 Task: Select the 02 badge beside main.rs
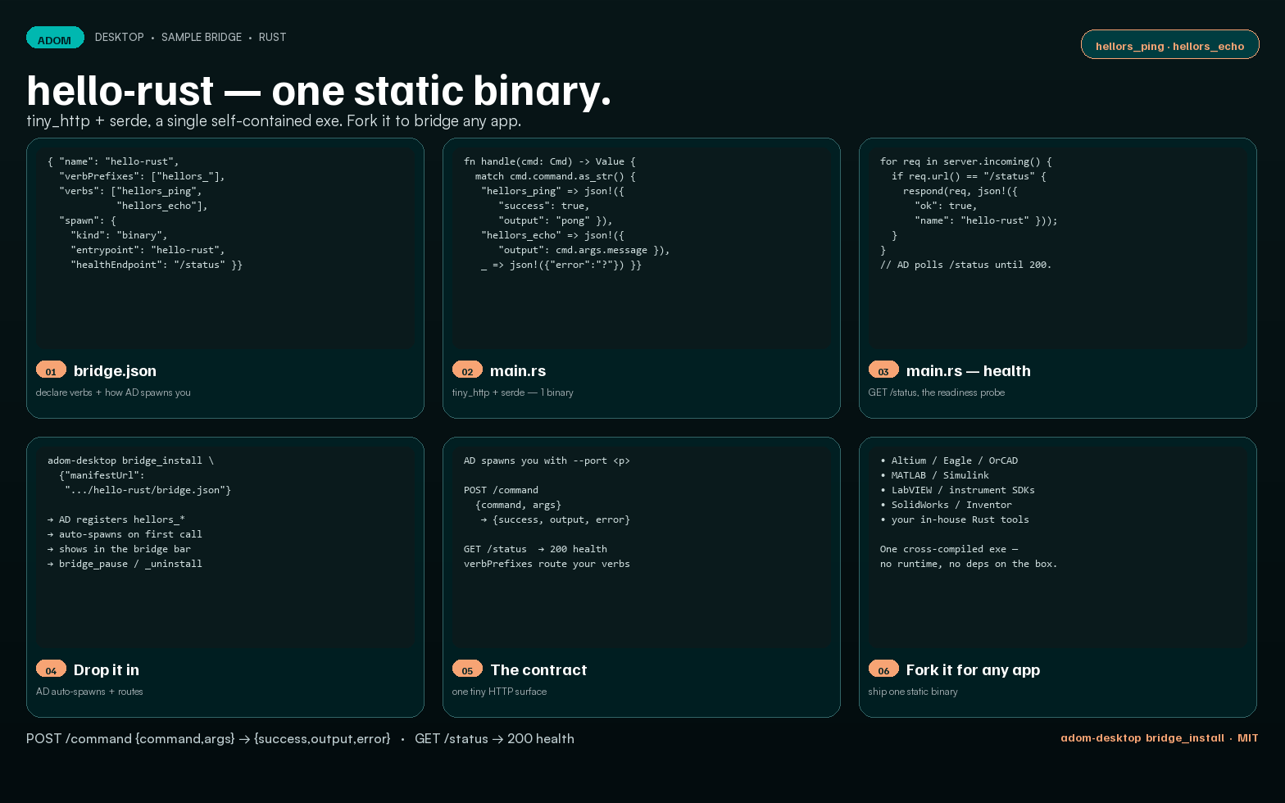point(467,370)
